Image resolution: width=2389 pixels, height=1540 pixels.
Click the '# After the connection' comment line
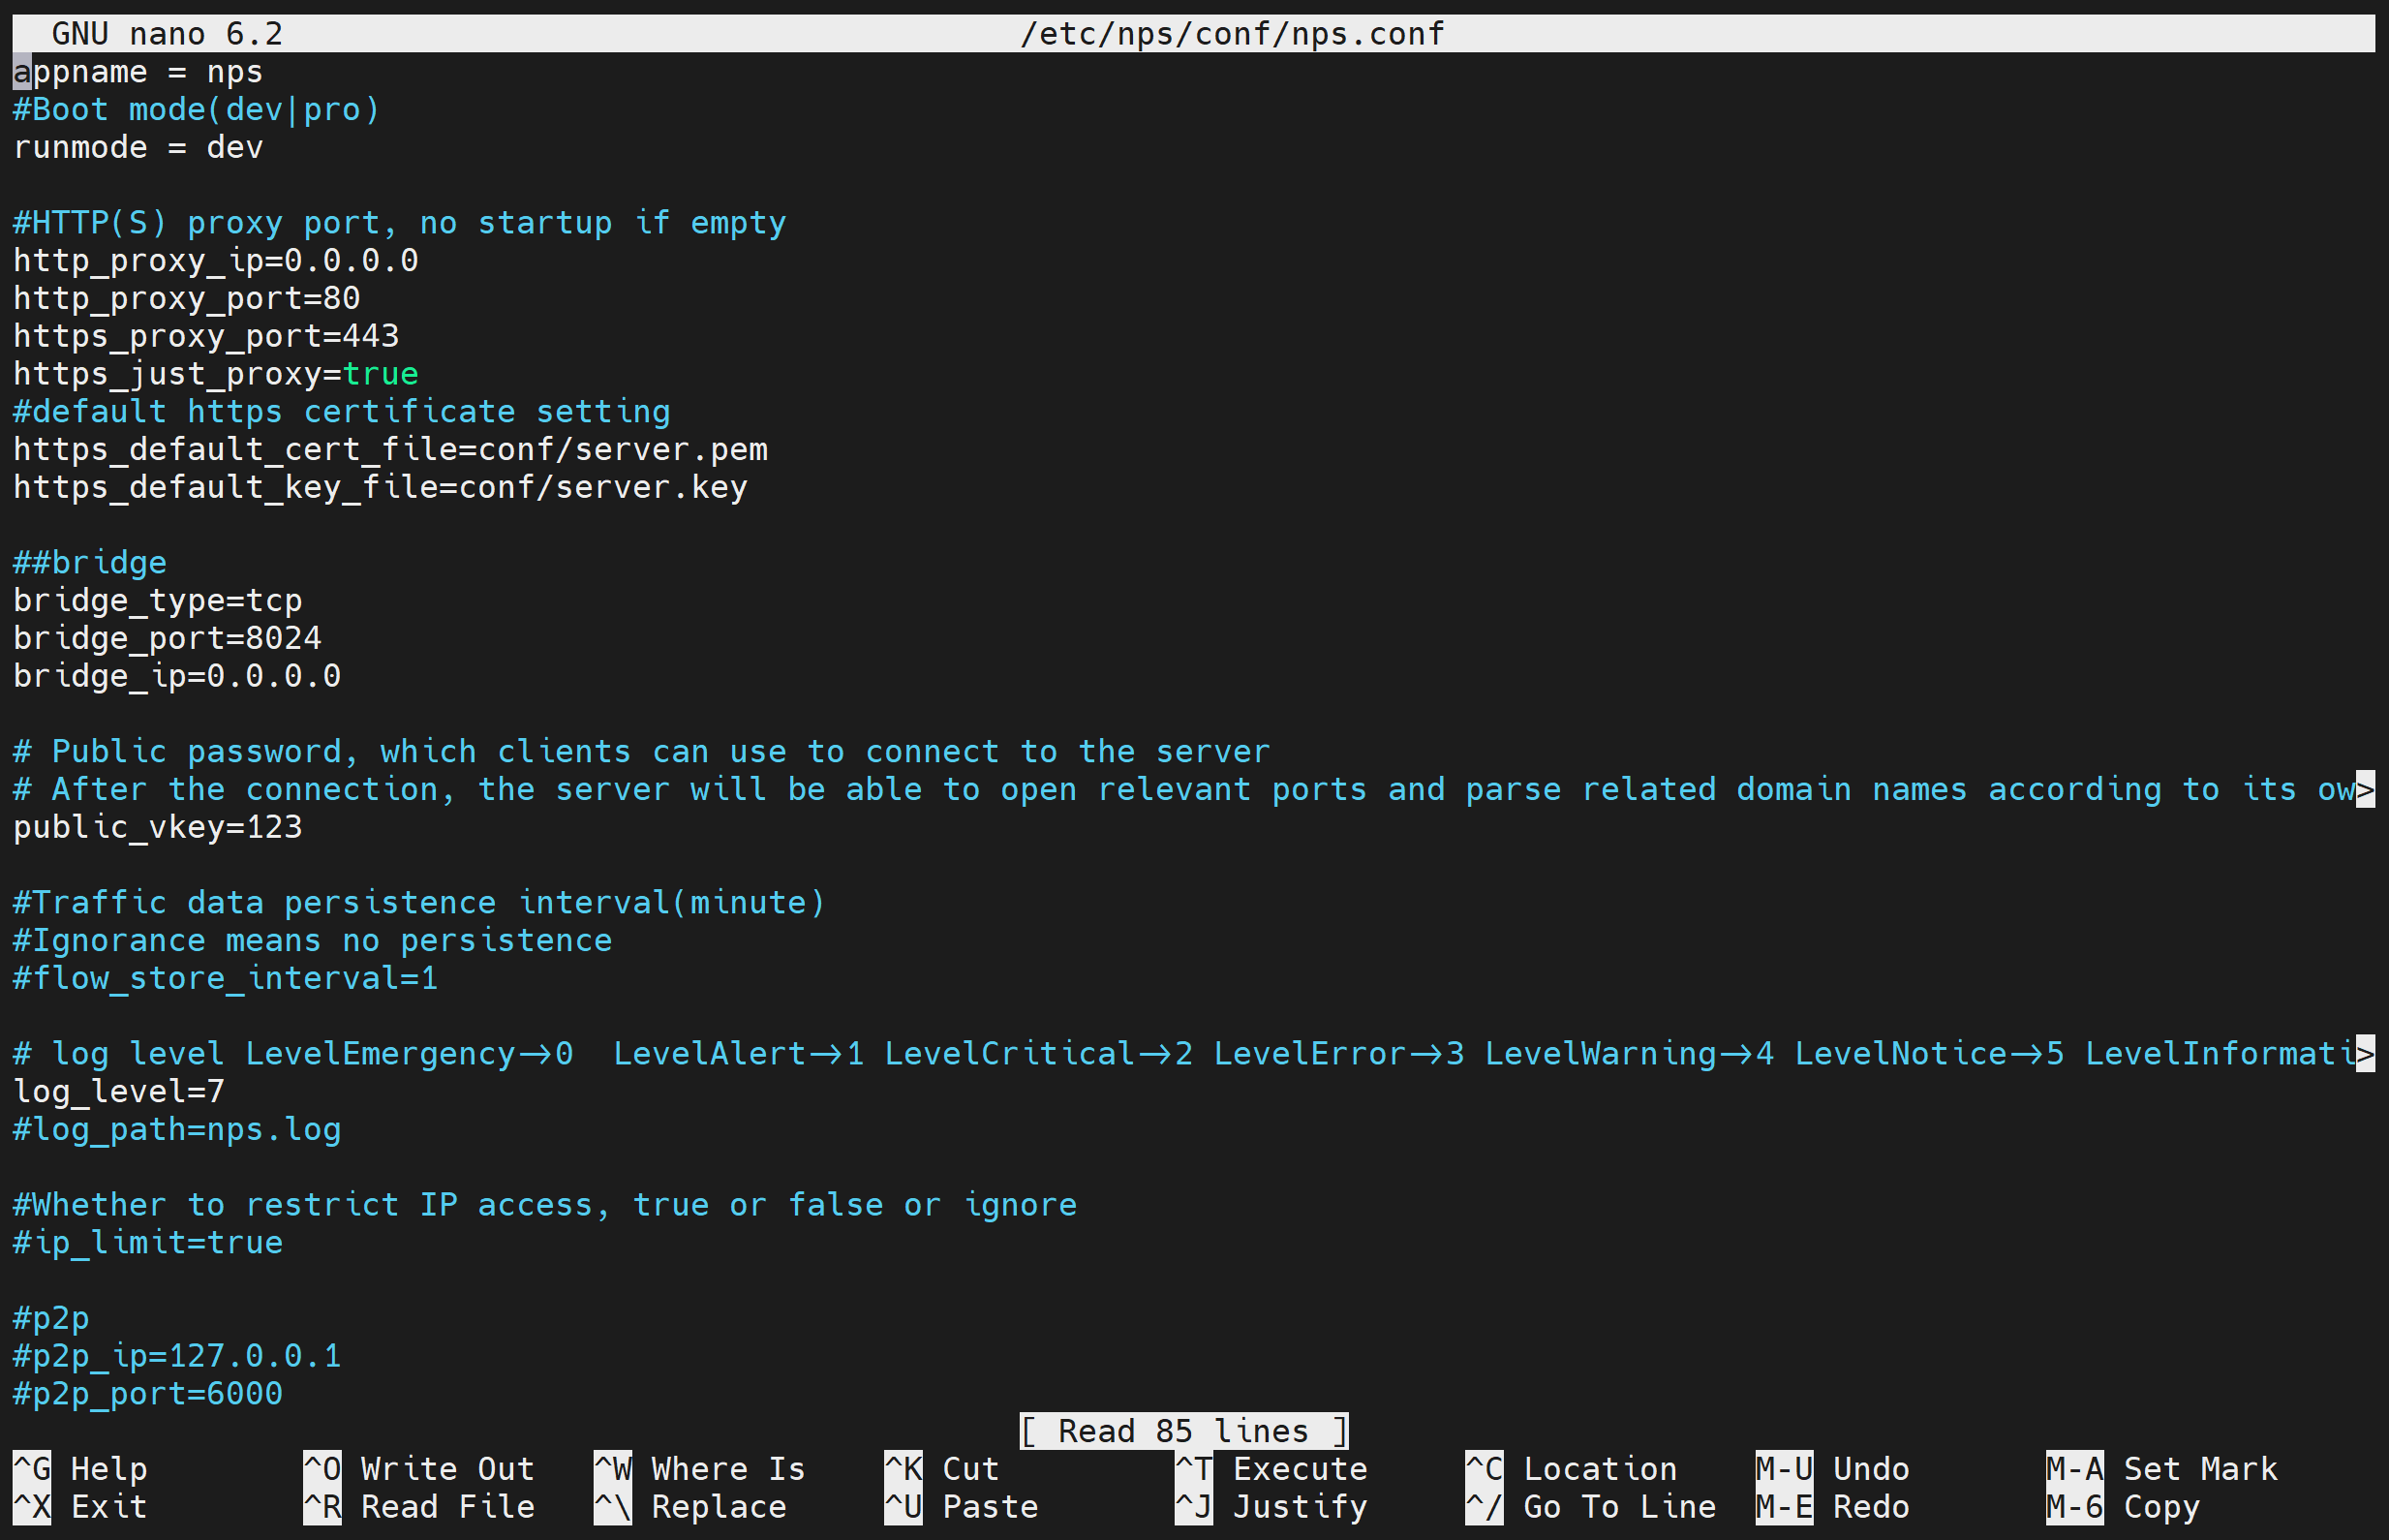pos(1183,789)
